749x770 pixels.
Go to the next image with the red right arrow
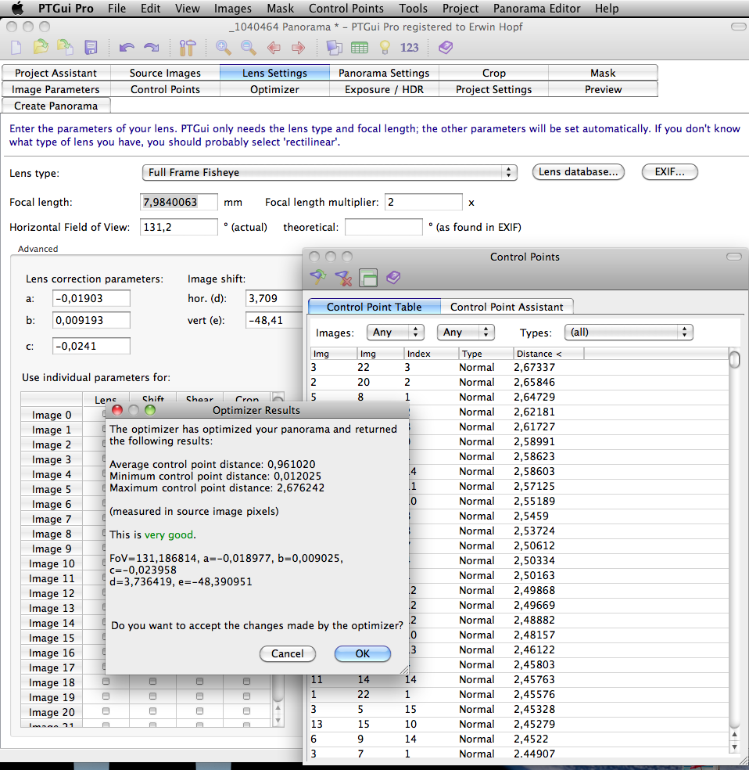click(298, 48)
